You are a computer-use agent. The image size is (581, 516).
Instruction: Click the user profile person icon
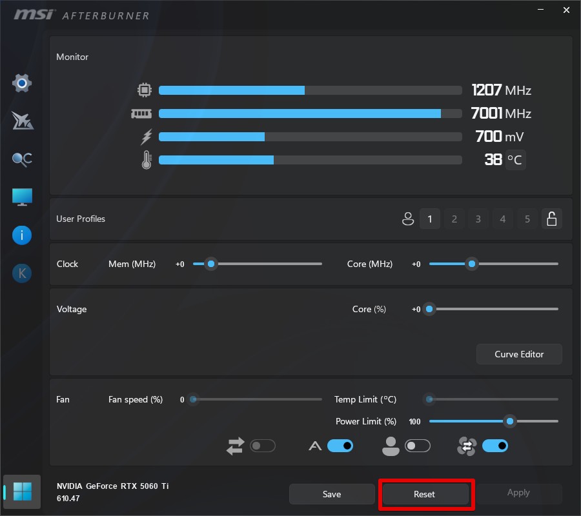click(x=408, y=219)
